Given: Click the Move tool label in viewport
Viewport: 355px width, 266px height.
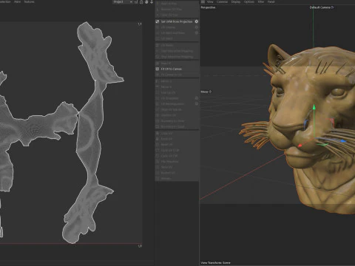Looking at the screenshot, I should coord(206,92).
